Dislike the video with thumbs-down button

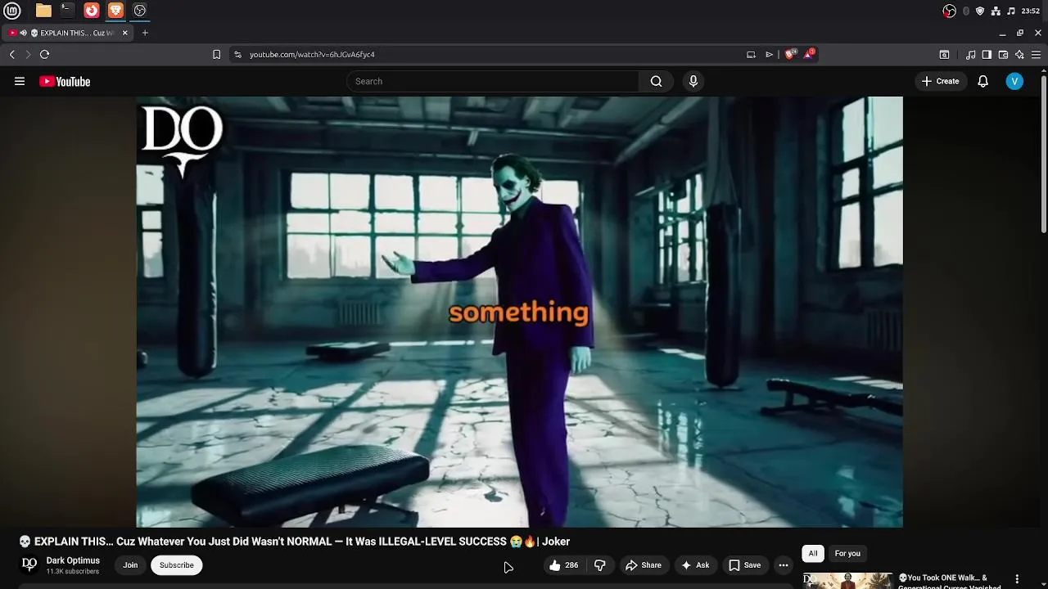[600, 565]
